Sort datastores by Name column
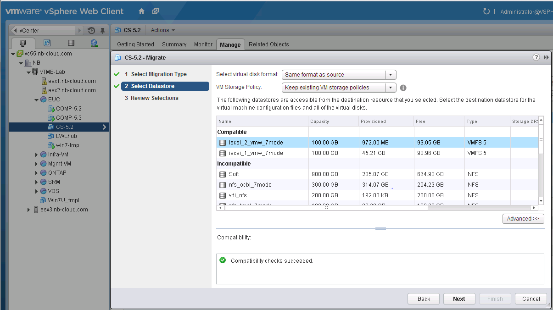Screen dimensions: 553x310 pos(263,122)
